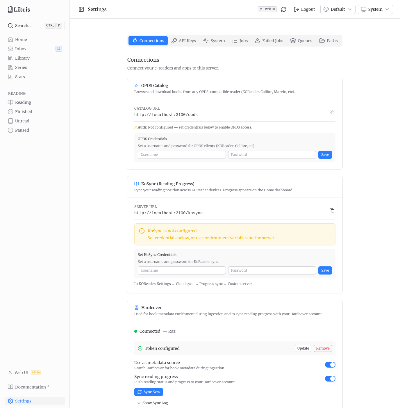The height and width of the screenshot is (408, 400).
Task: Click Sync Now button
Action: tap(149, 392)
